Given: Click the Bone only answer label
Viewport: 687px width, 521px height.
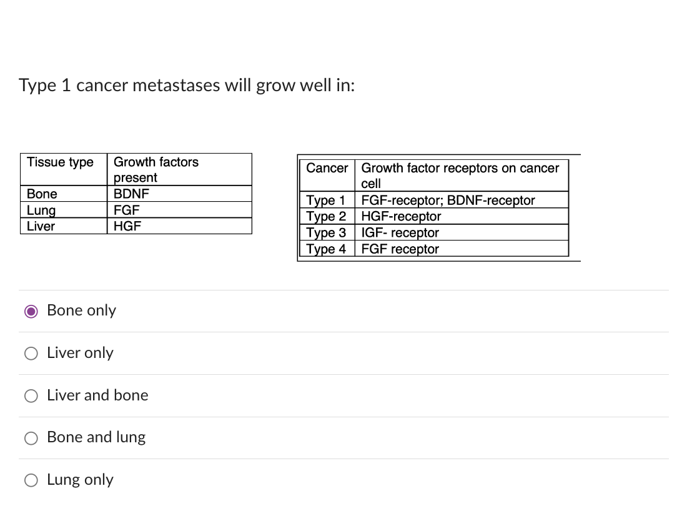Looking at the screenshot, I should point(81,310).
